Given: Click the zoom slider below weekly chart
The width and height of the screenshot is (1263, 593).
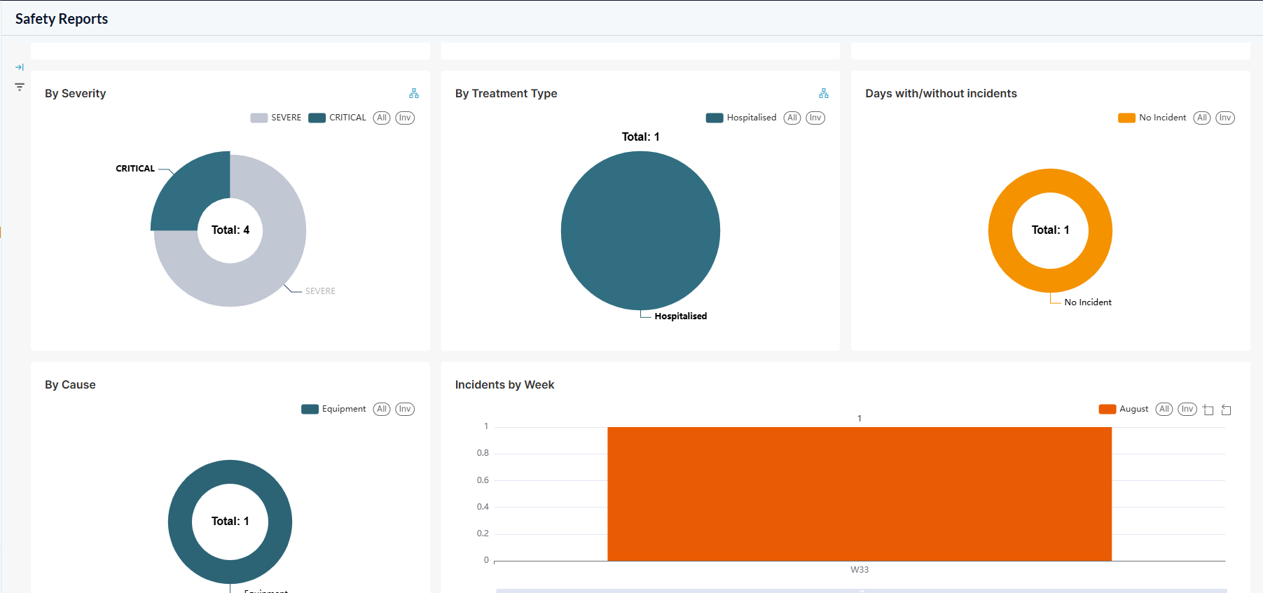Looking at the screenshot, I should click(862, 591).
